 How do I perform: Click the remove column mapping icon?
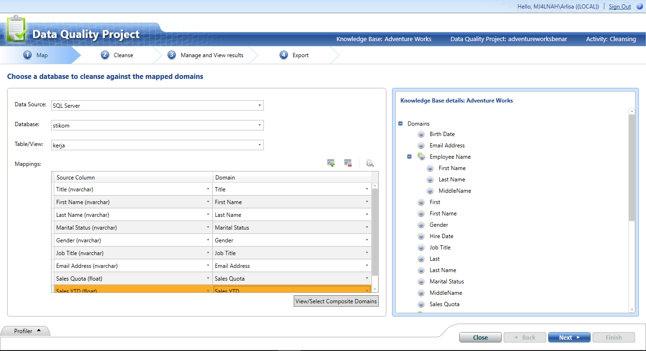[348, 163]
